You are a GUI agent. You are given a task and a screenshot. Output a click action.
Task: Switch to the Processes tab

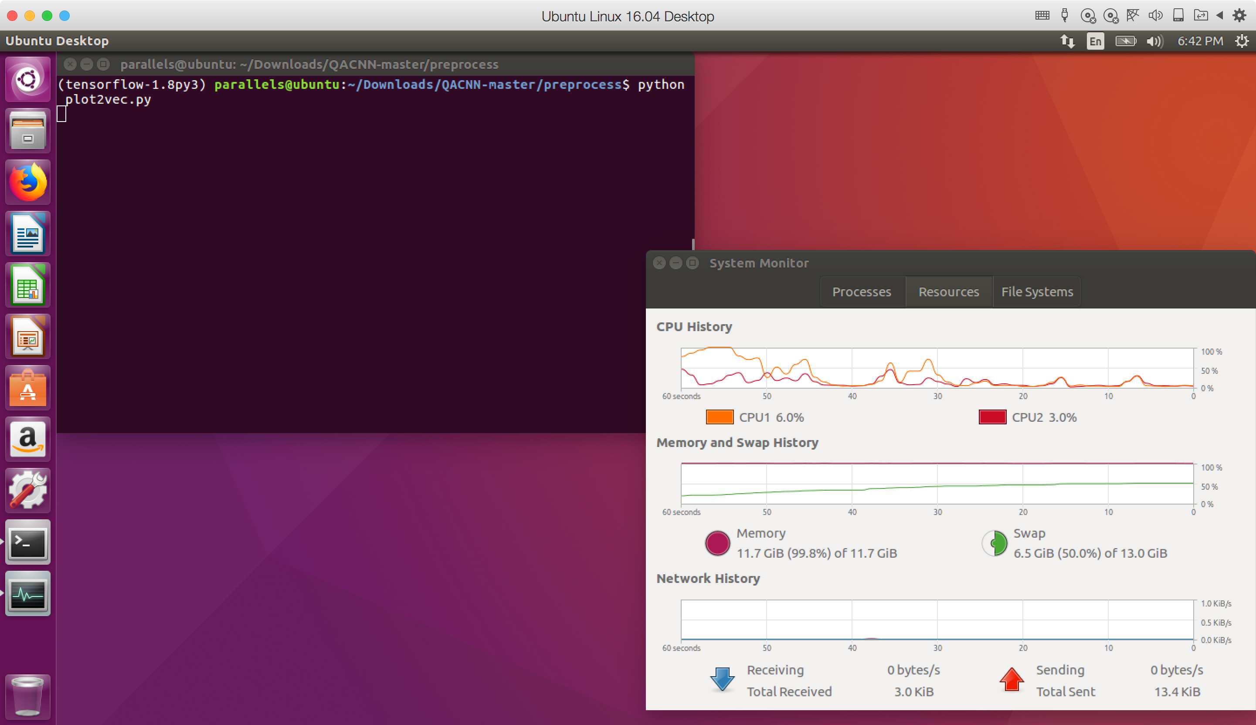coord(862,292)
